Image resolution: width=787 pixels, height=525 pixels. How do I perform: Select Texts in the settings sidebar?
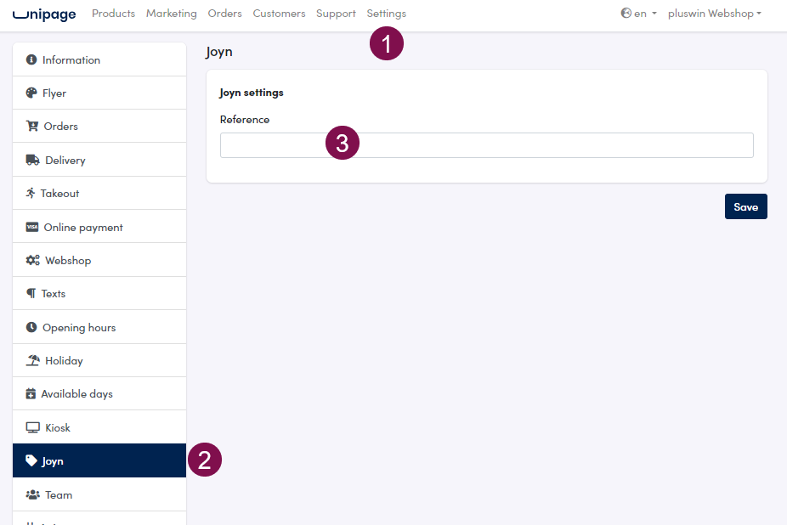[x=99, y=294]
